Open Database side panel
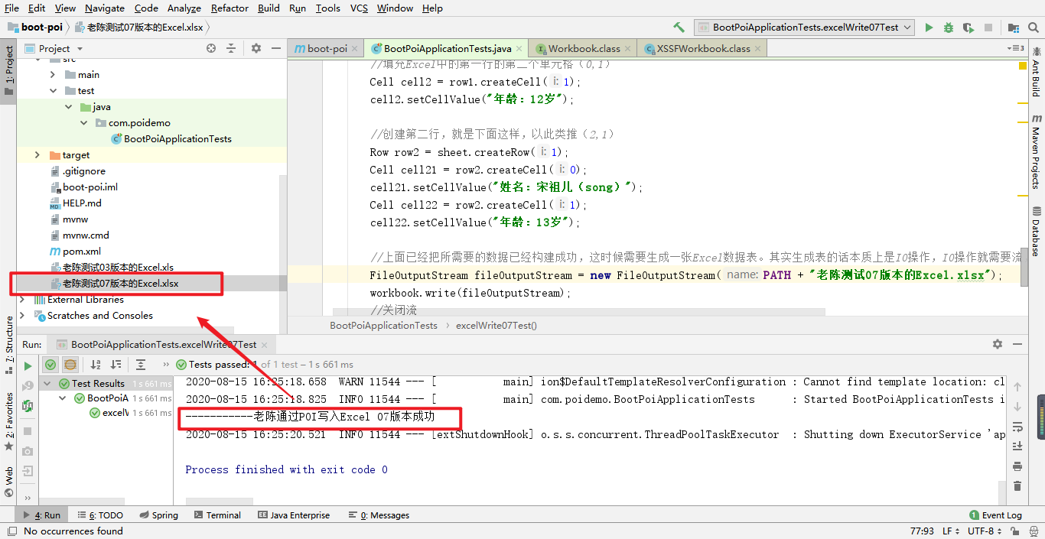The image size is (1045, 539). click(x=1036, y=232)
